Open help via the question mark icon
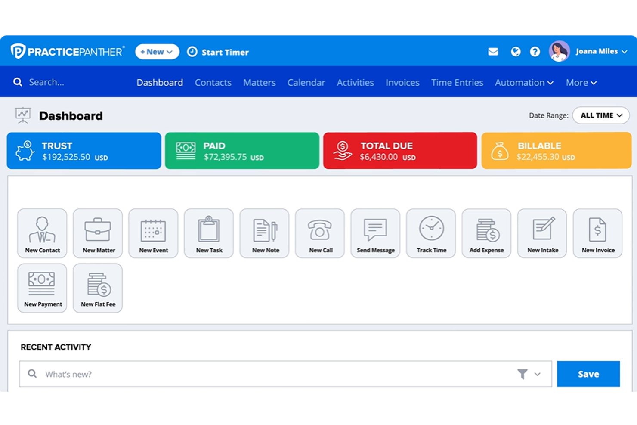The height and width of the screenshot is (425, 637). click(535, 52)
